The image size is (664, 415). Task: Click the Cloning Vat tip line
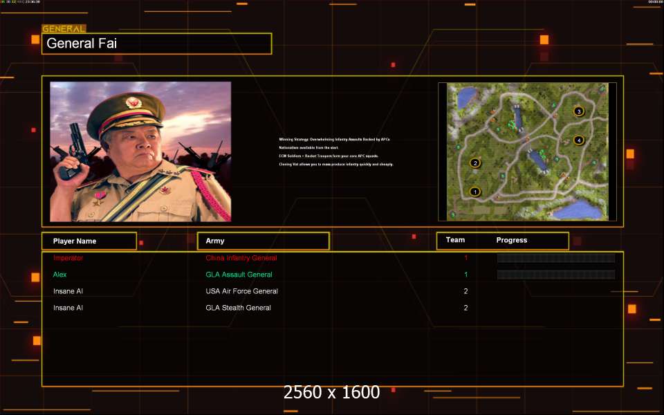click(x=336, y=165)
